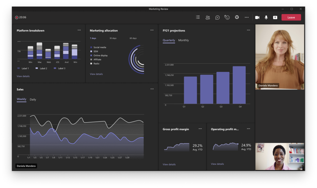Click the 29.2% gross margin value
317x188 pixels.
pyautogui.click(x=197, y=145)
